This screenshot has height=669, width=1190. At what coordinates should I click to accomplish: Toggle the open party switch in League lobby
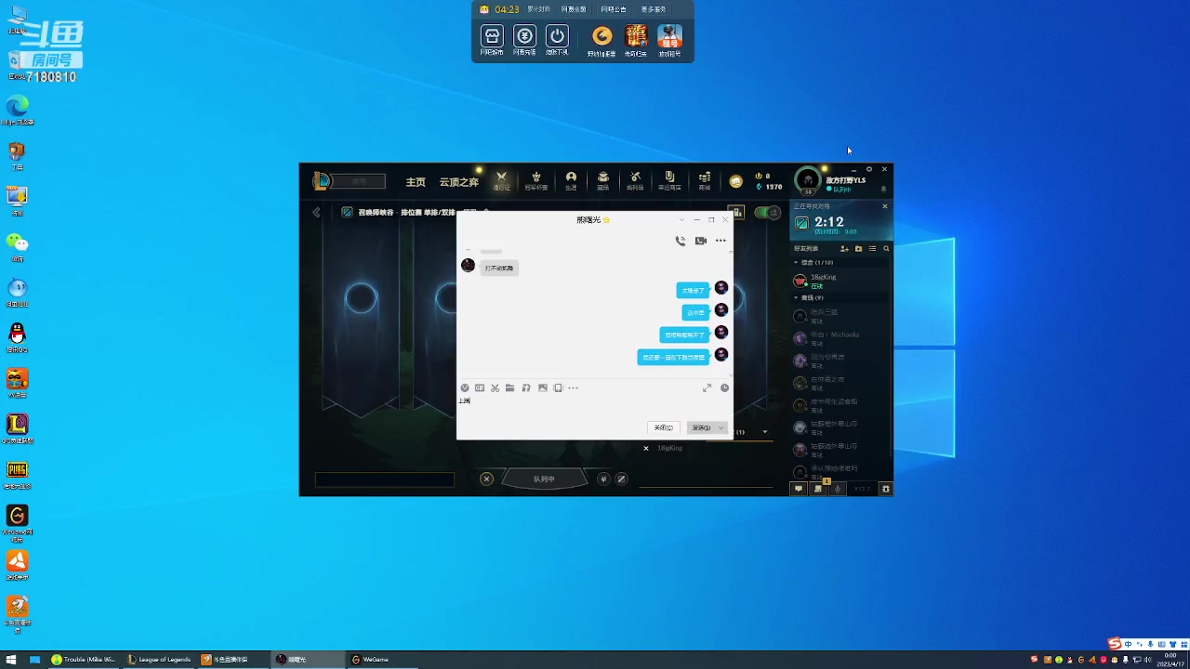coord(767,213)
